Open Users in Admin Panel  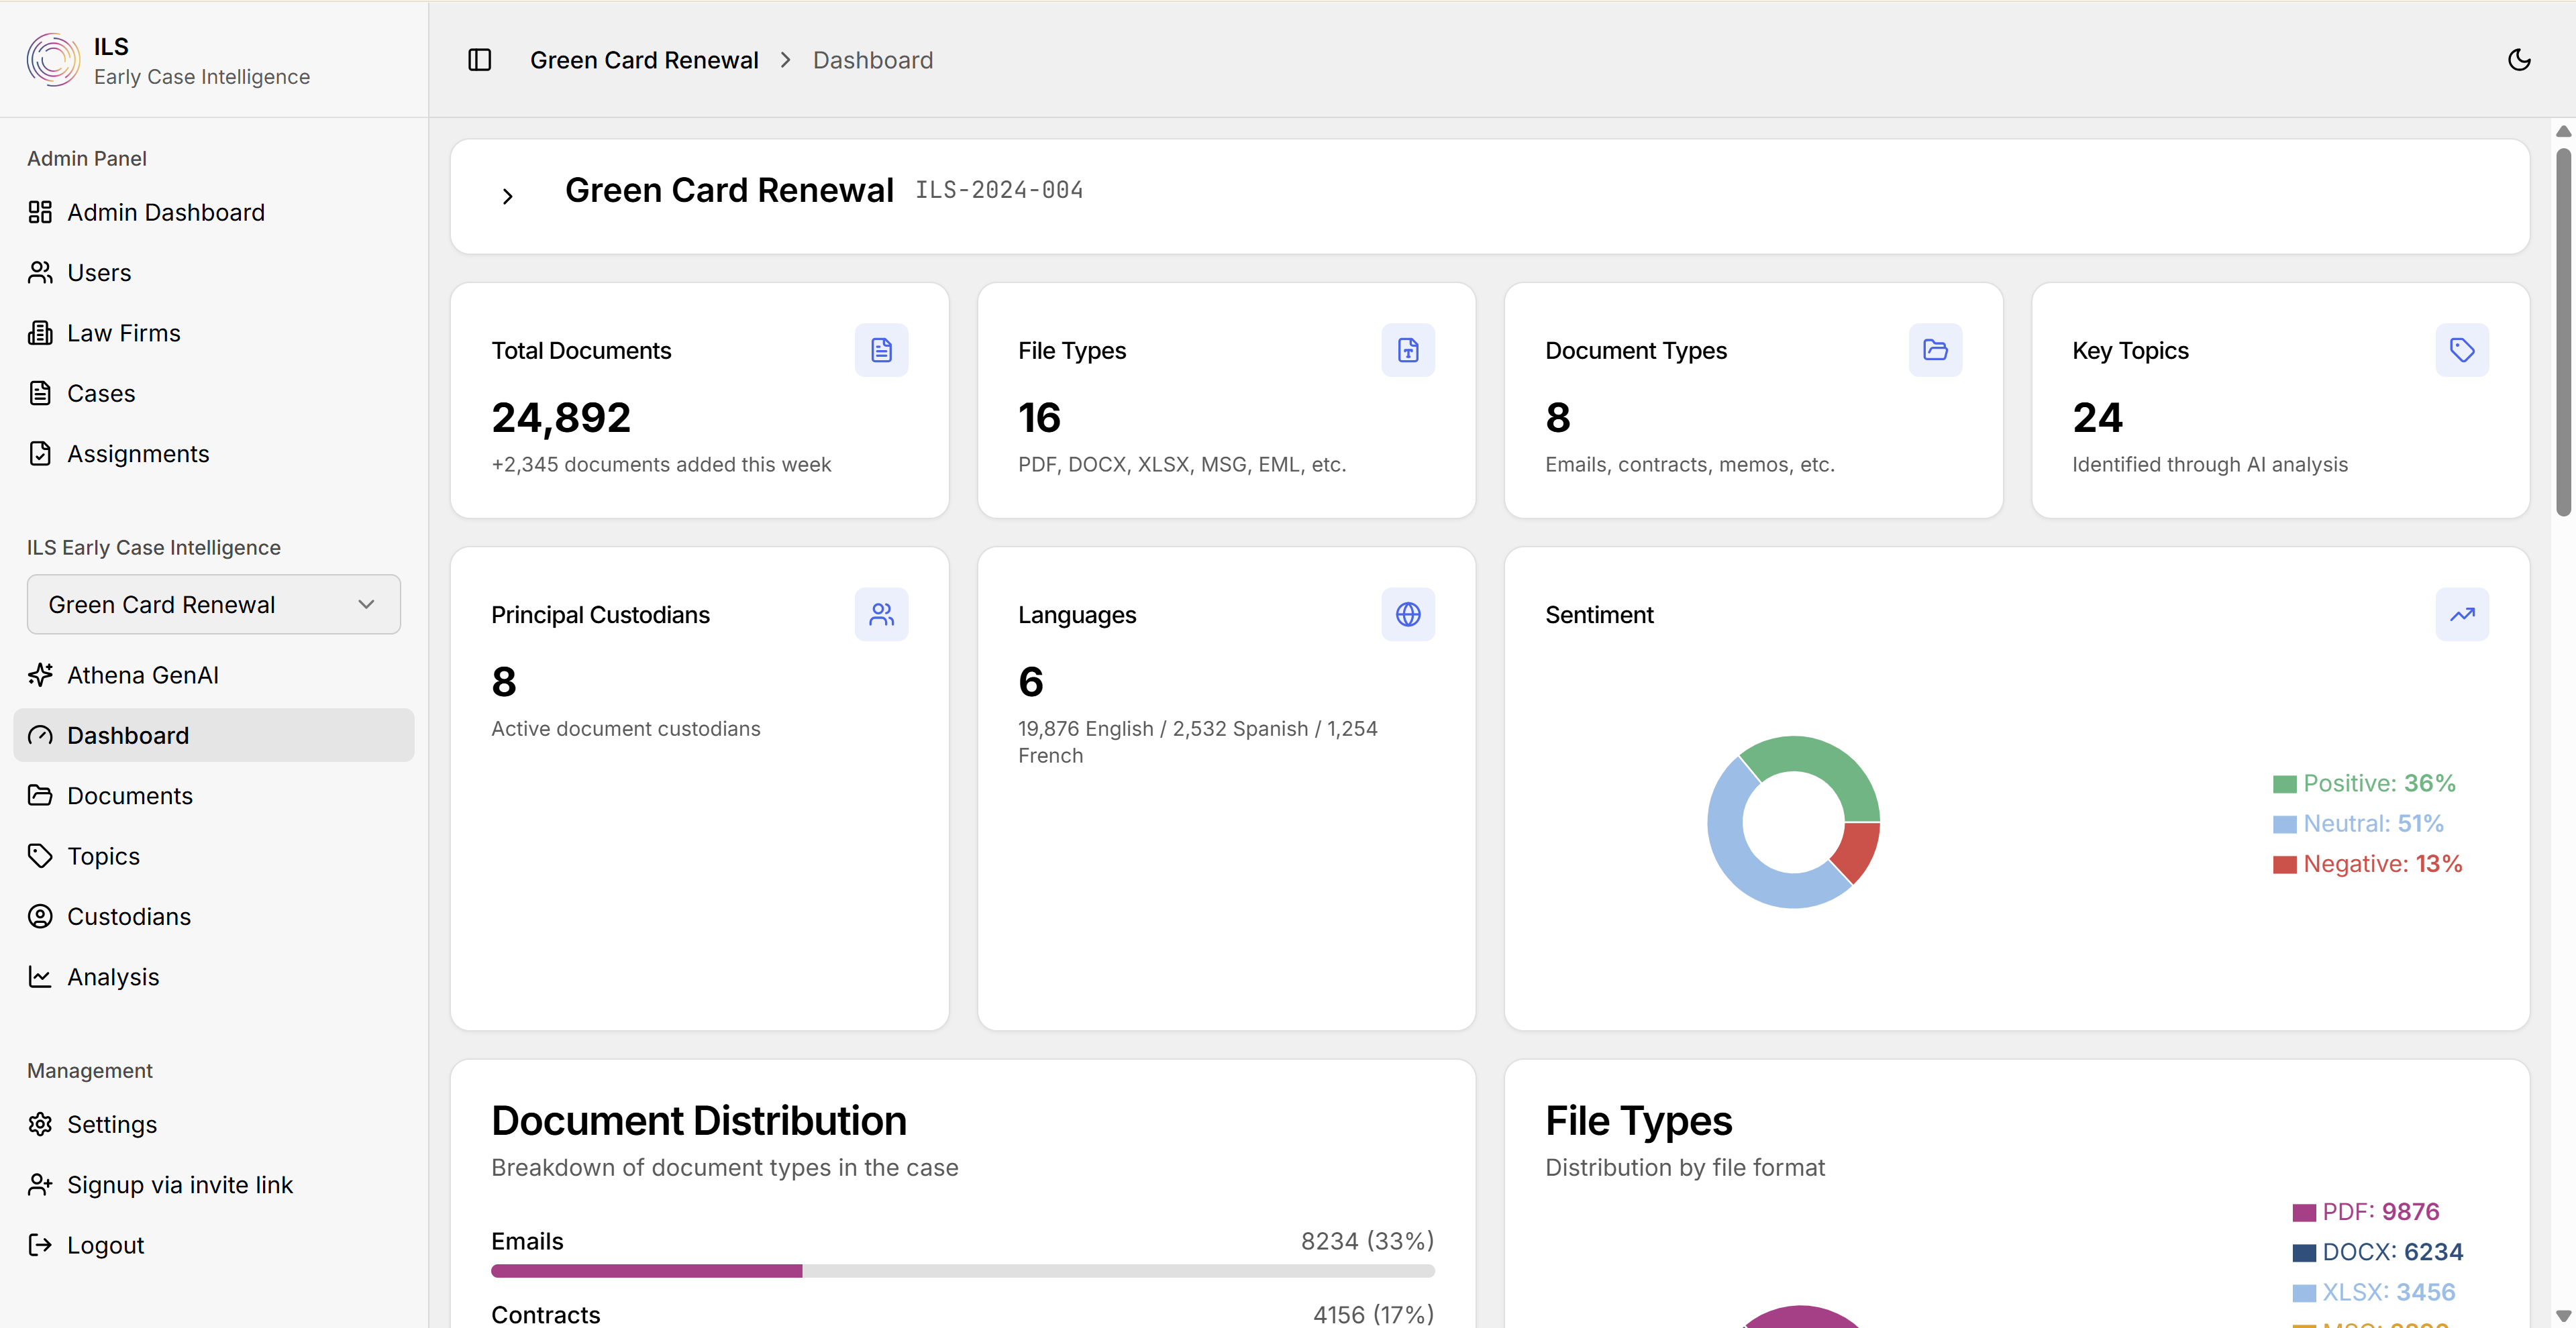[x=214, y=272]
